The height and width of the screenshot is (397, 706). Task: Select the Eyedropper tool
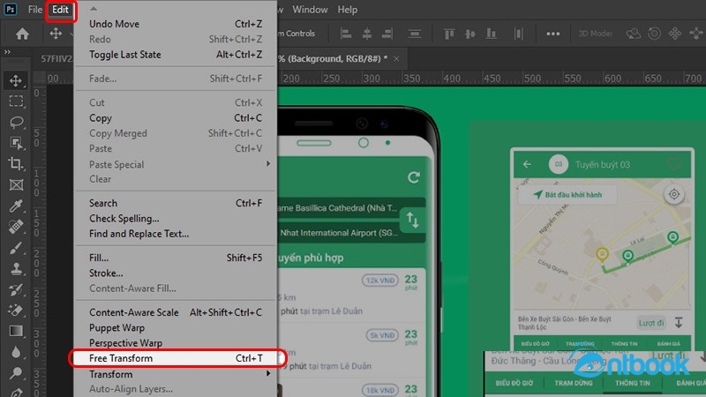pyautogui.click(x=16, y=206)
